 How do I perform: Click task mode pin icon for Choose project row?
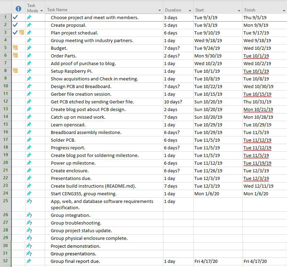[29, 17]
